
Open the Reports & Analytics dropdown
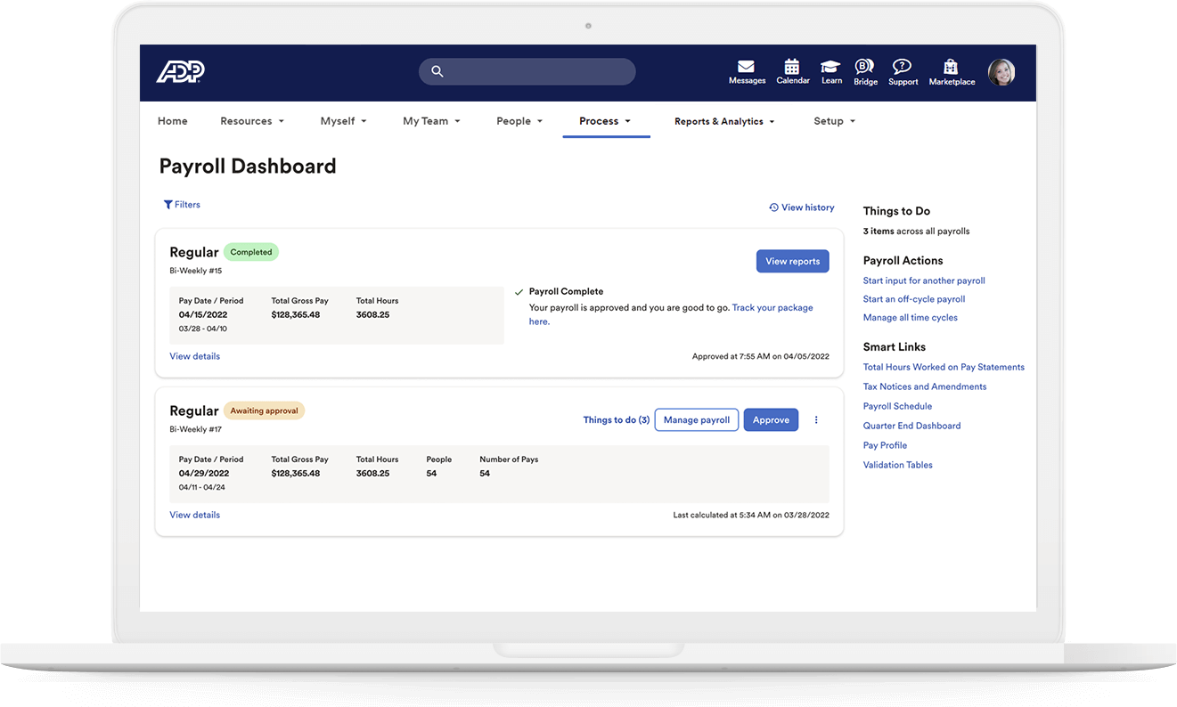(x=724, y=120)
